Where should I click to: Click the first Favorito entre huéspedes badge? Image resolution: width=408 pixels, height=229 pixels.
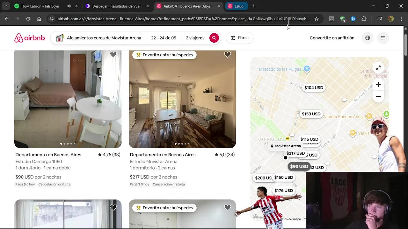[x=164, y=55]
